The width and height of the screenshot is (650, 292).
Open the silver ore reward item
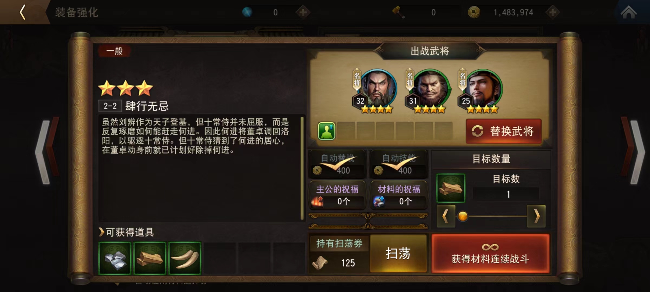115,258
